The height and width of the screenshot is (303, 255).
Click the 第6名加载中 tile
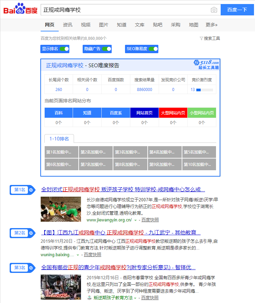coord(61,165)
